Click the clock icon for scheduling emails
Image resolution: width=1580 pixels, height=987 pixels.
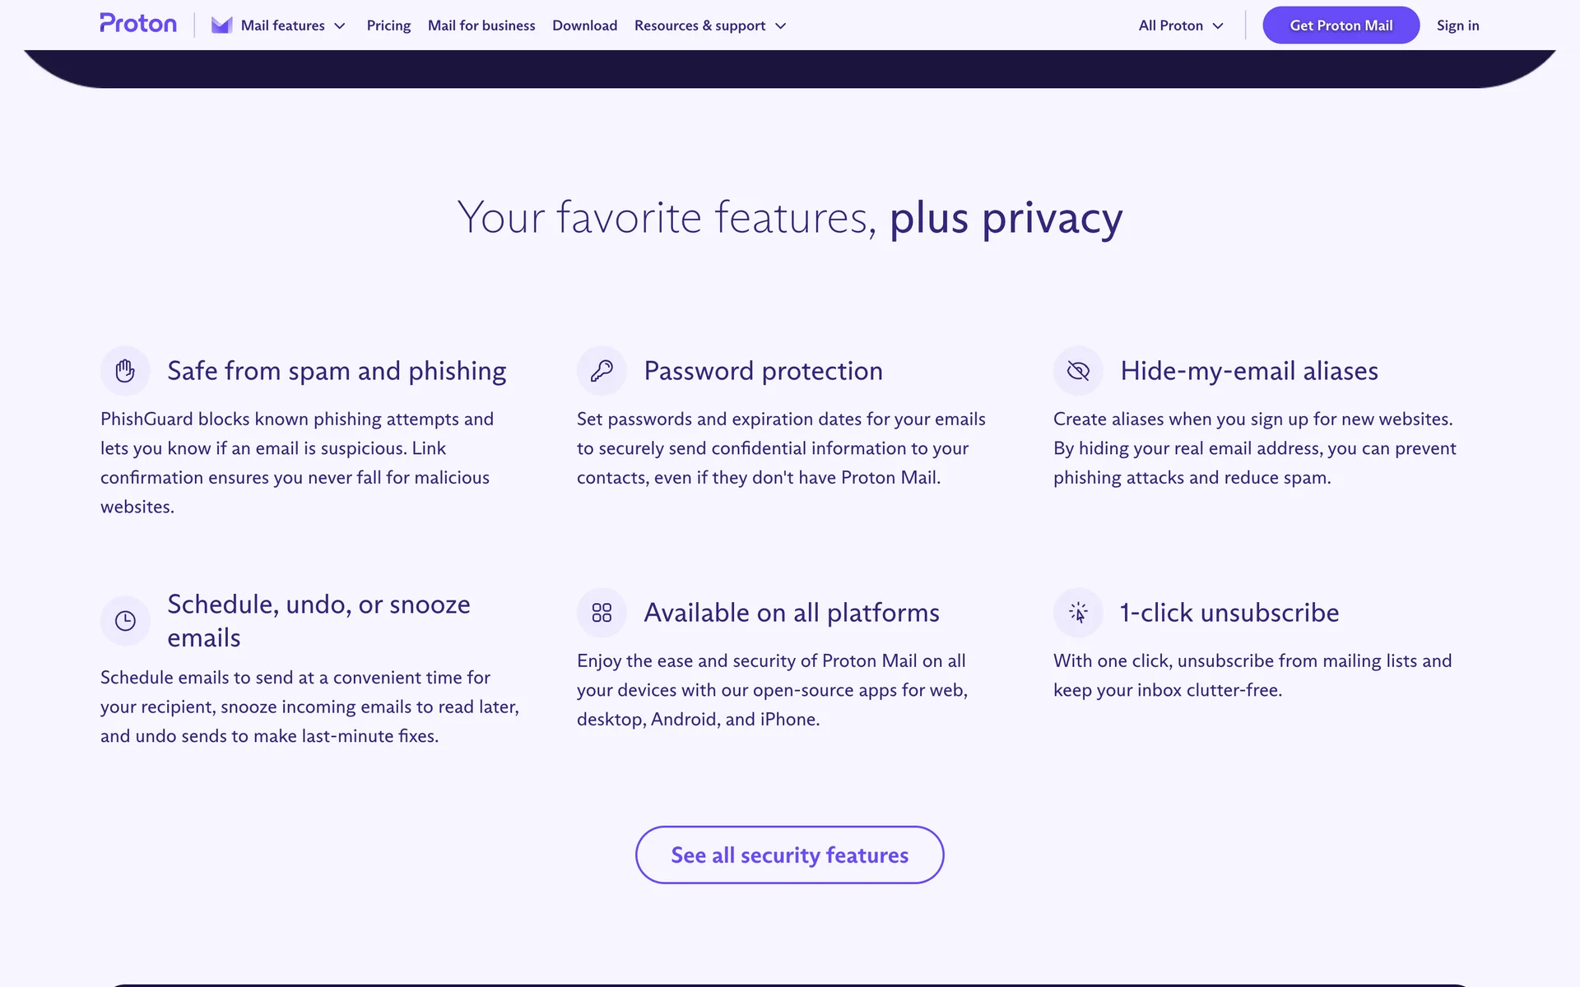(125, 621)
